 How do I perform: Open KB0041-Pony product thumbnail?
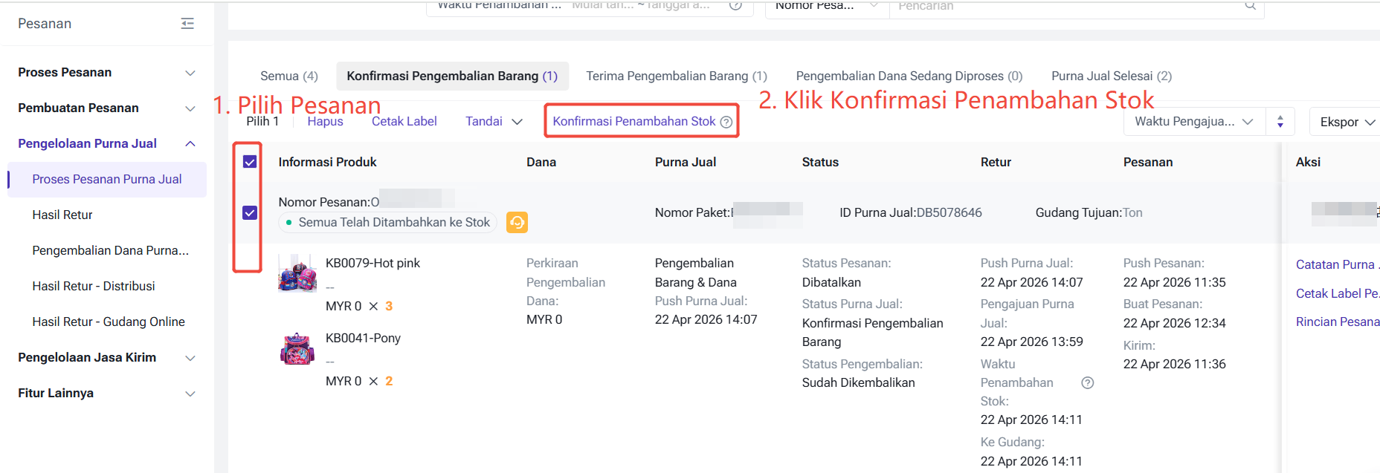click(297, 349)
